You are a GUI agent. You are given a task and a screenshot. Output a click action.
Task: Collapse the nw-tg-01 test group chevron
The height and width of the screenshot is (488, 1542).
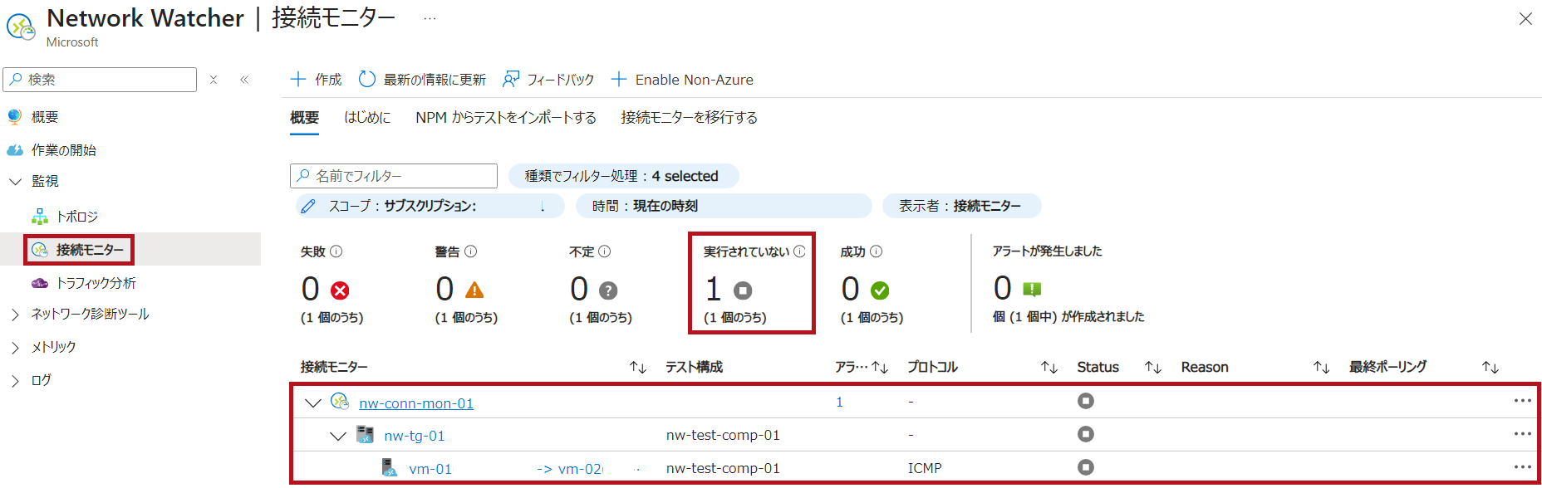337,436
